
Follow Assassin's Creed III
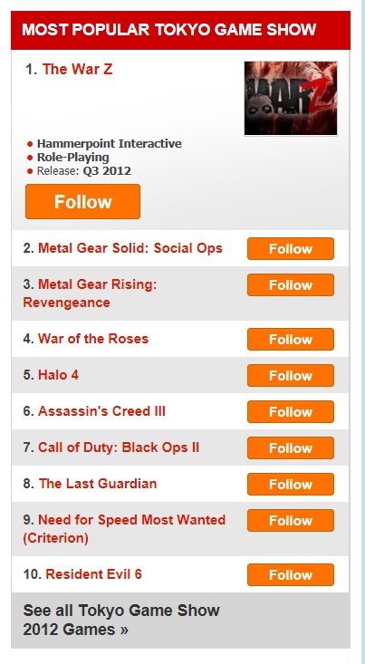click(291, 411)
